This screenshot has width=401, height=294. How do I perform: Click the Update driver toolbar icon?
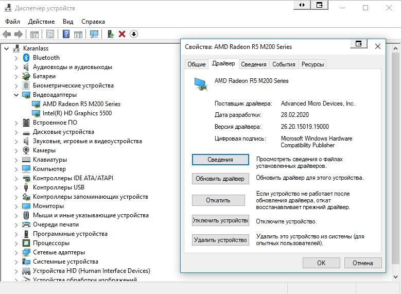(111, 34)
